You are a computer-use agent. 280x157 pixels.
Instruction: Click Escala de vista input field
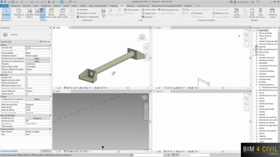[37, 48]
